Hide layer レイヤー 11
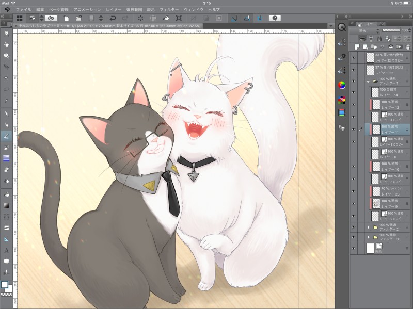This screenshot has width=413, height=309. (x=353, y=129)
